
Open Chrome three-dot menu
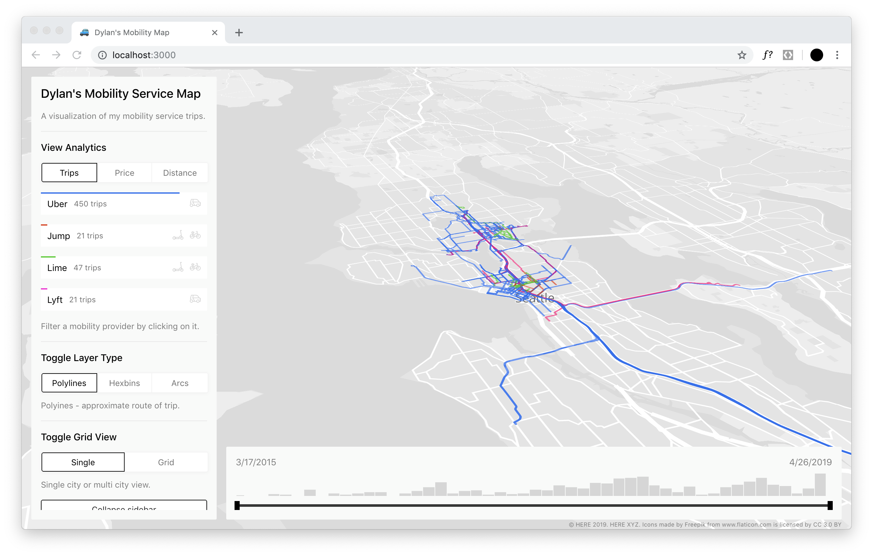click(x=837, y=55)
